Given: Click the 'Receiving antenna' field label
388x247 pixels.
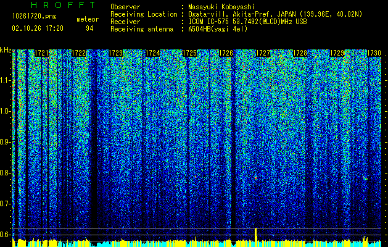Looking at the screenshot, I should [x=142, y=29].
